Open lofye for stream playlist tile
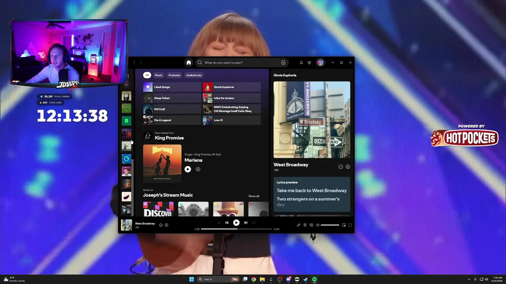506x284 pixels. tap(232, 98)
